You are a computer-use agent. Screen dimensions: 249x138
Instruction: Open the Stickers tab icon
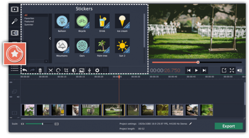click(x=15, y=53)
